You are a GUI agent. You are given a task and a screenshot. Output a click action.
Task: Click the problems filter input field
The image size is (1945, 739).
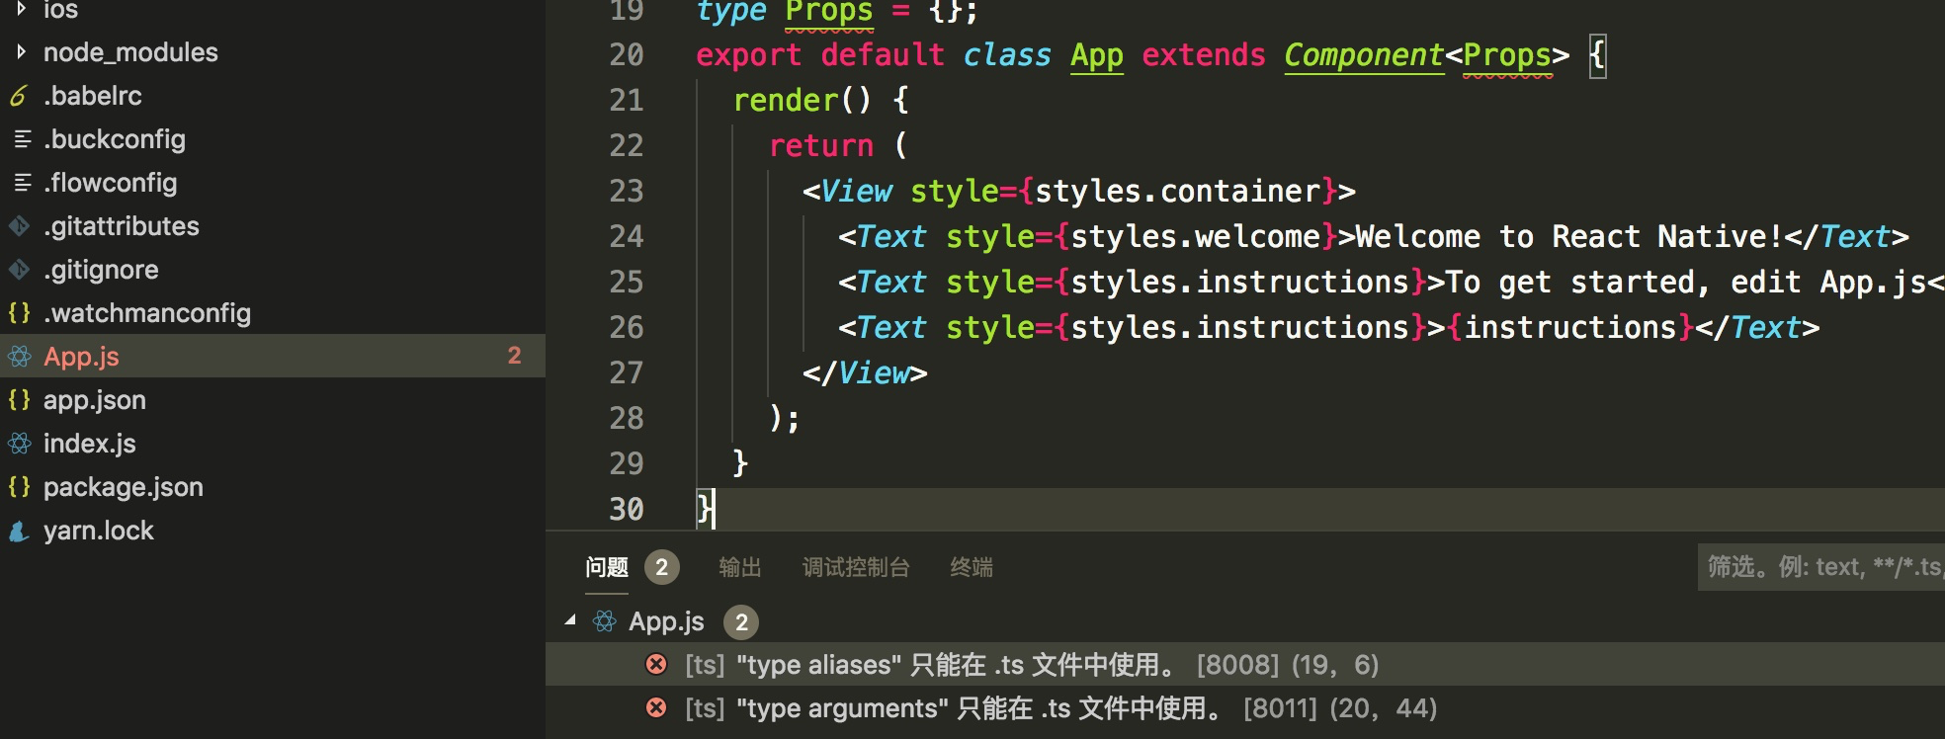click(1821, 567)
